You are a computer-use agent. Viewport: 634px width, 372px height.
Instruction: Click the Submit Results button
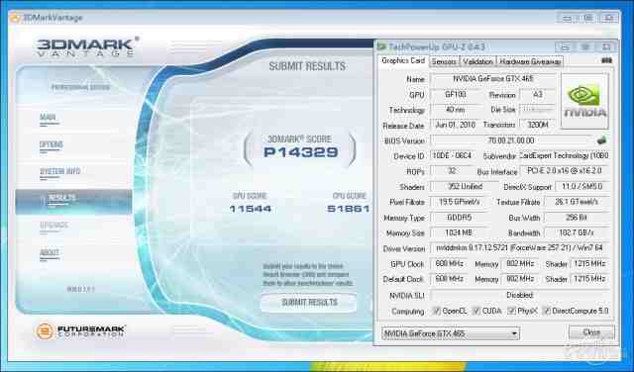pyautogui.click(x=309, y=303)
